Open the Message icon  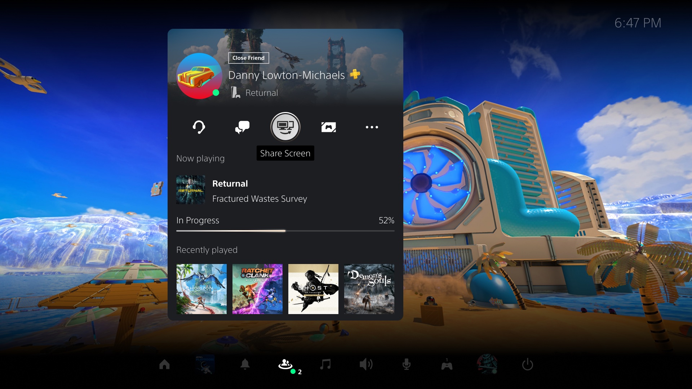[242, 127]
